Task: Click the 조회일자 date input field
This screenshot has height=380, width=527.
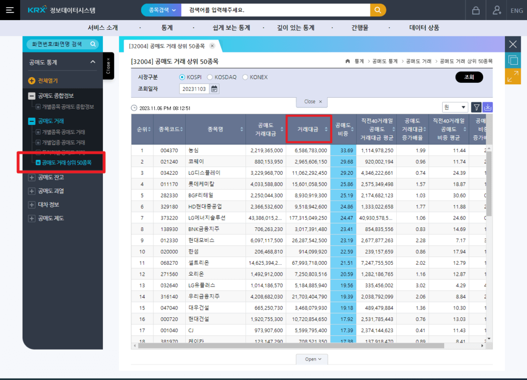Action: point(195,89)
